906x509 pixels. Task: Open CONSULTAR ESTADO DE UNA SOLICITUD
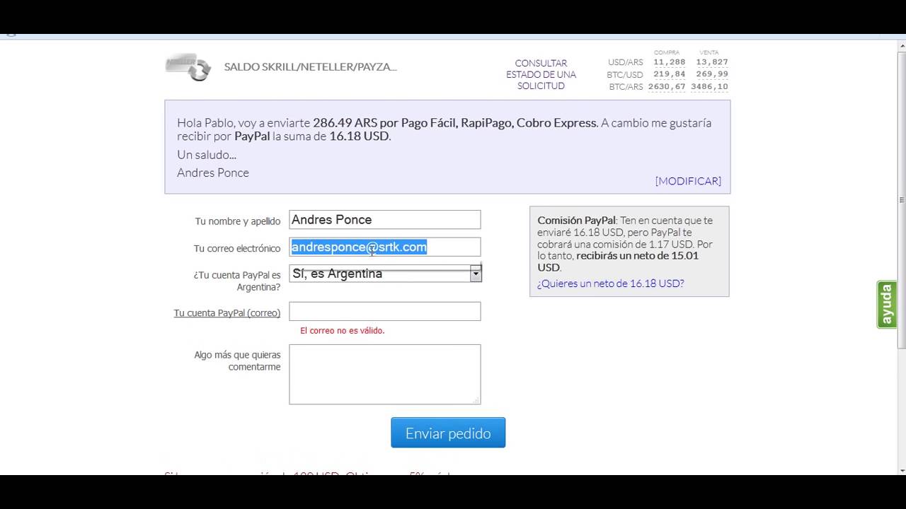pos(541,74)
